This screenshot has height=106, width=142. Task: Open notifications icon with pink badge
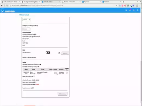130,10
